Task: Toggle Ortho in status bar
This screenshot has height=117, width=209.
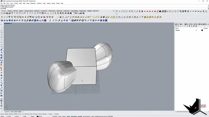Action: 60,116
